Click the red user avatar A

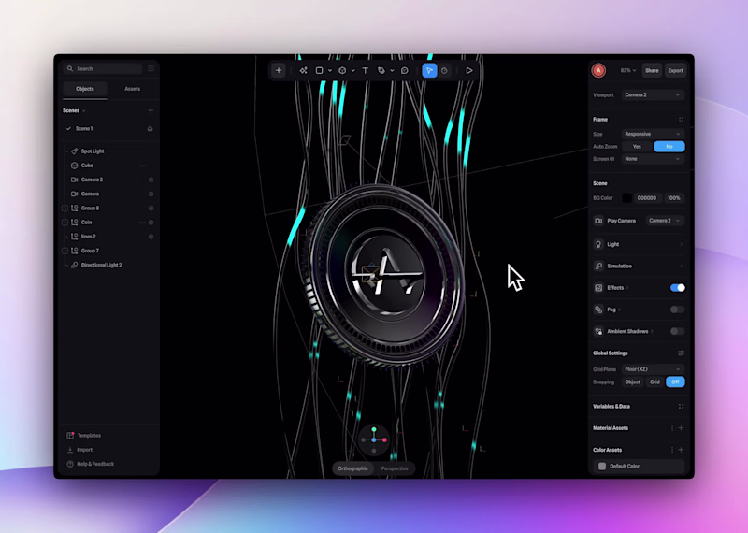[598, 71]
